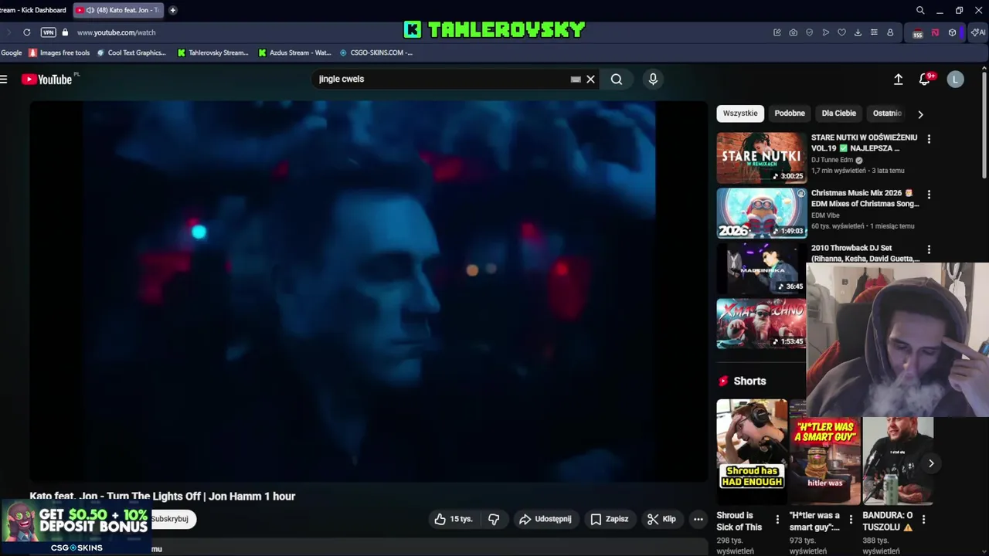Open the YouTube guide hamburger menu
The width and height of the screenshot is (989, 556).
pos(4,79)
